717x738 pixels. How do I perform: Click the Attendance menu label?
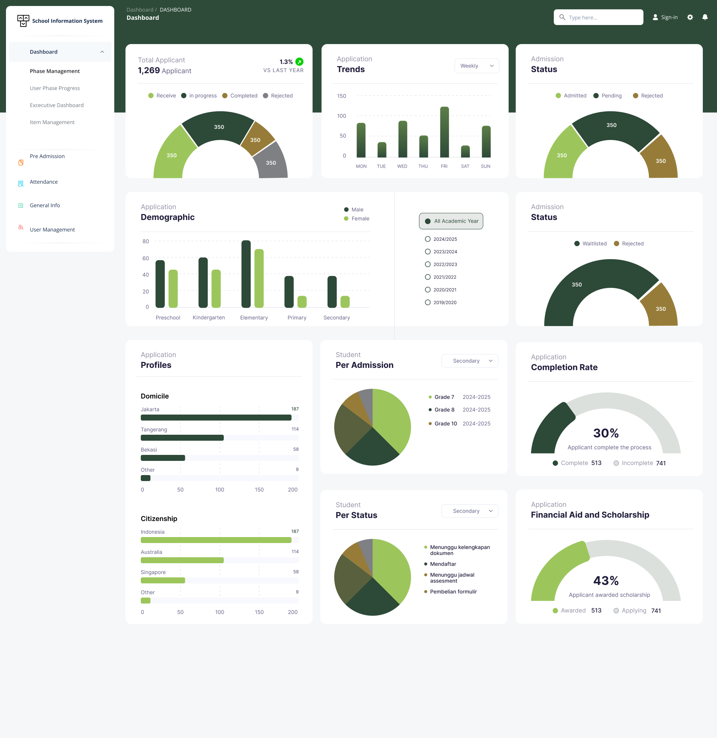pyautogui.click(x=44, y=182)
